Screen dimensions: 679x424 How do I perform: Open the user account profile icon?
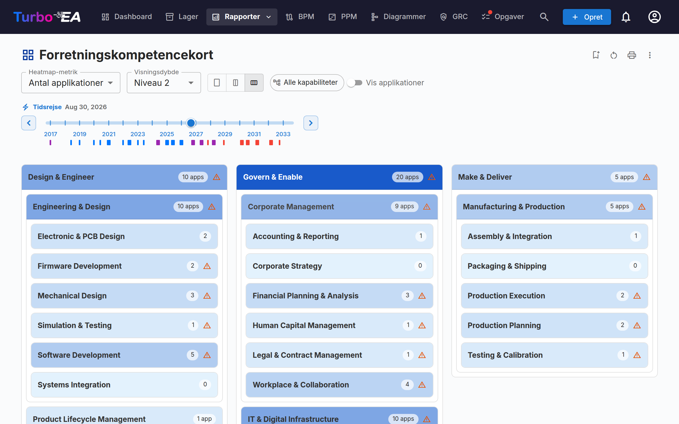(x=654, y=17)
